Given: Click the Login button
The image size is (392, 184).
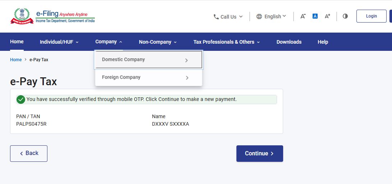Looking at the screenshot, I should point(371,16).
